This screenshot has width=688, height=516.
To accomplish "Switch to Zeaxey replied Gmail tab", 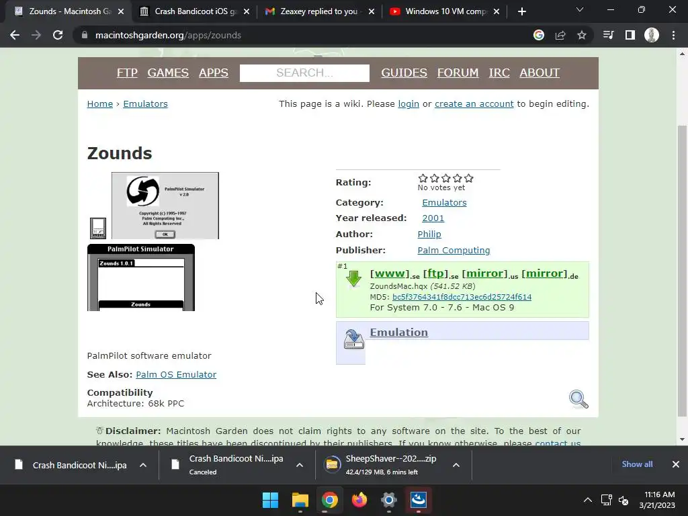I will pyautogui.click(x=319, y=11).
